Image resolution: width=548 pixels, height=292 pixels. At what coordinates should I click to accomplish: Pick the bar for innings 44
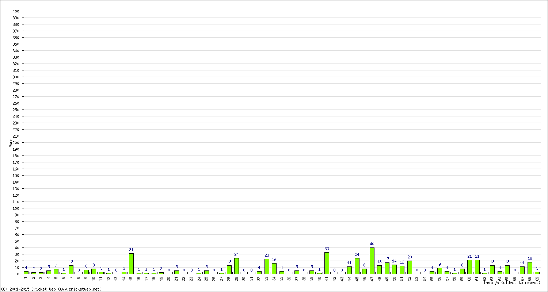click(x=349, y=270)
